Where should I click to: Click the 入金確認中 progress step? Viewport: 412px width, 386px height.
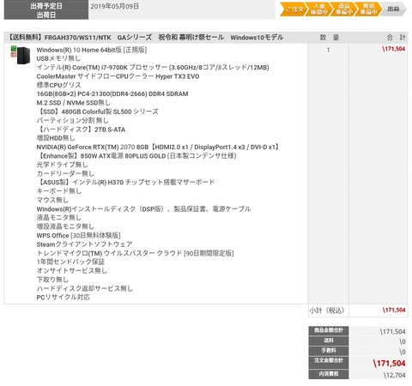319,9
